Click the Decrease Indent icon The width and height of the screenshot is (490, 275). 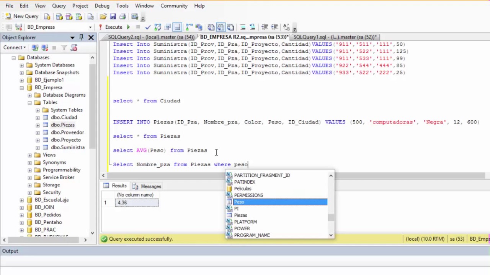[265, 27]
